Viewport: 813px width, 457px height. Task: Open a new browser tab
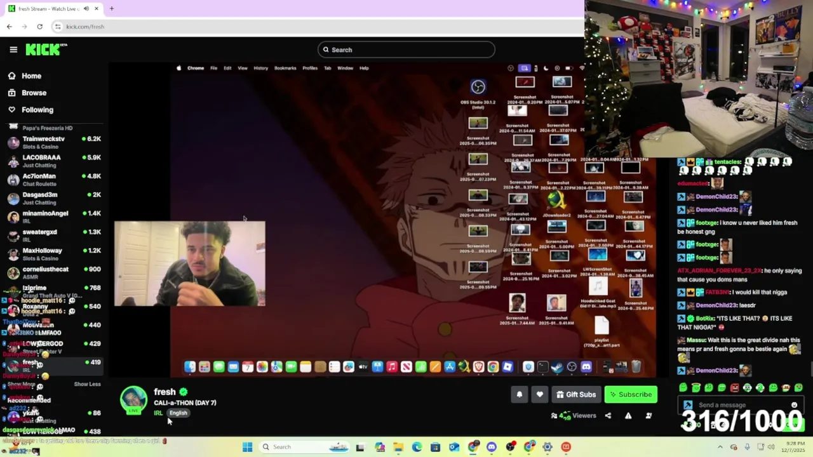[111, 9]
